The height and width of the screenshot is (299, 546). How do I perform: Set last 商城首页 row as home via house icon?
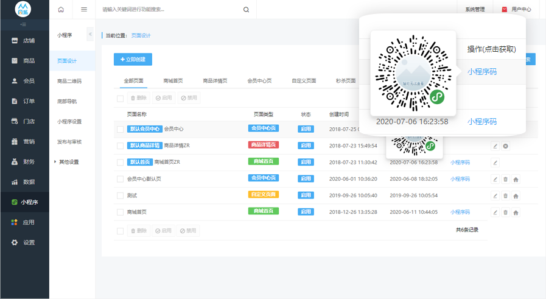pos(516,213)
